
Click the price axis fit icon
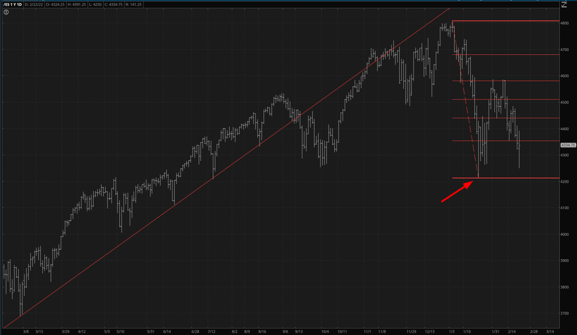564,5
